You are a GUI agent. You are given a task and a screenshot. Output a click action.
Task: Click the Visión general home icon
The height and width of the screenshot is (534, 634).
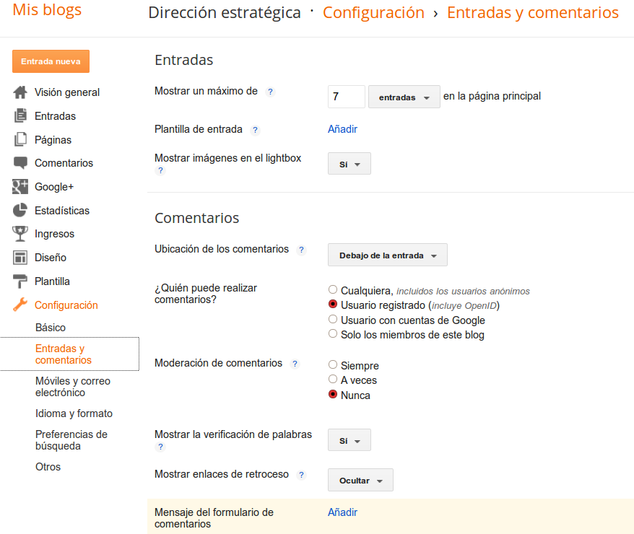click(x=20, y=92)
